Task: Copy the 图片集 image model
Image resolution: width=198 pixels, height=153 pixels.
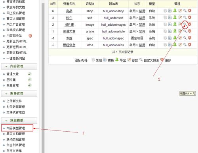Action: (165, 25)
